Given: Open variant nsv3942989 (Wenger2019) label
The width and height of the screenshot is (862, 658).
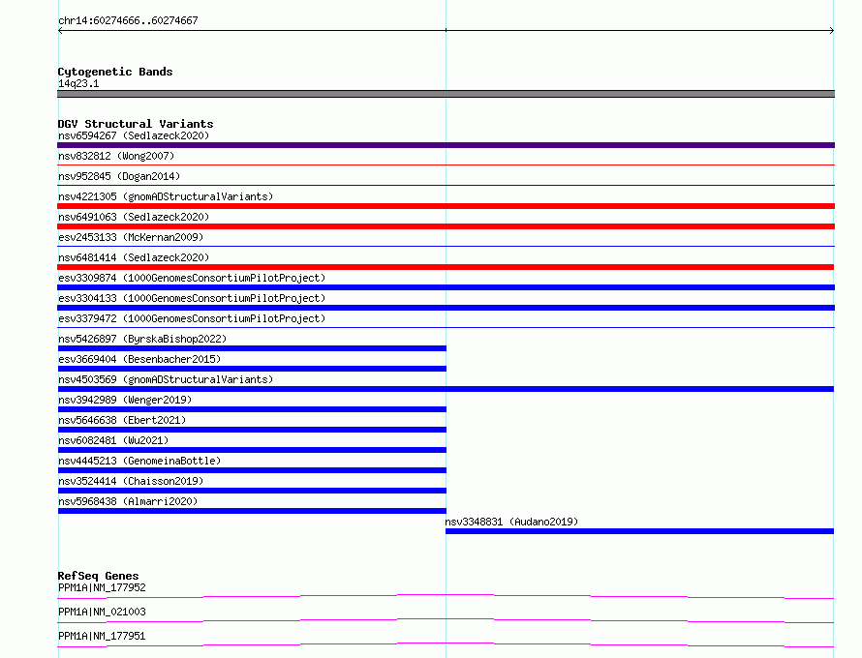Looking at the screenshot, I should pyautogui.click(x=125, y=400).
